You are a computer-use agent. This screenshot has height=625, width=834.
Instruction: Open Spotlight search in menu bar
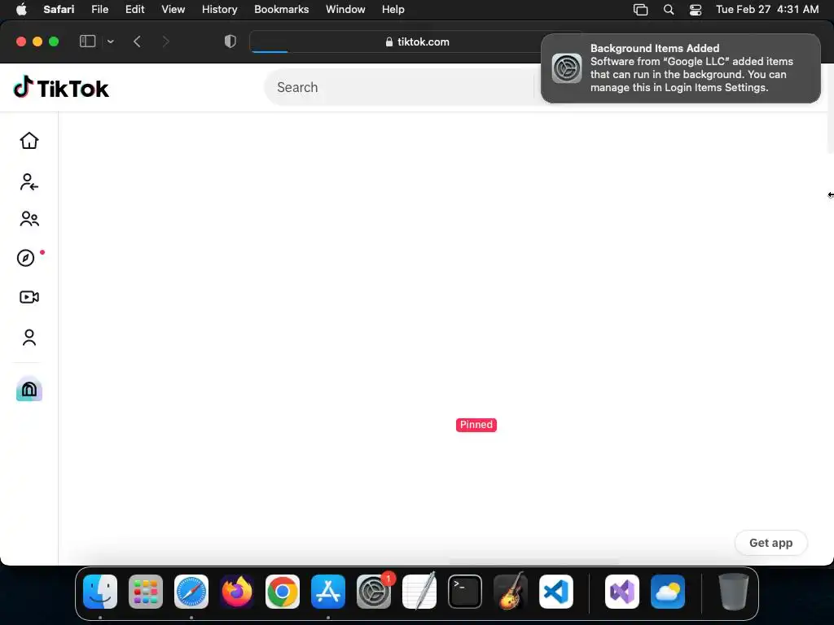[x=669, y=10]
